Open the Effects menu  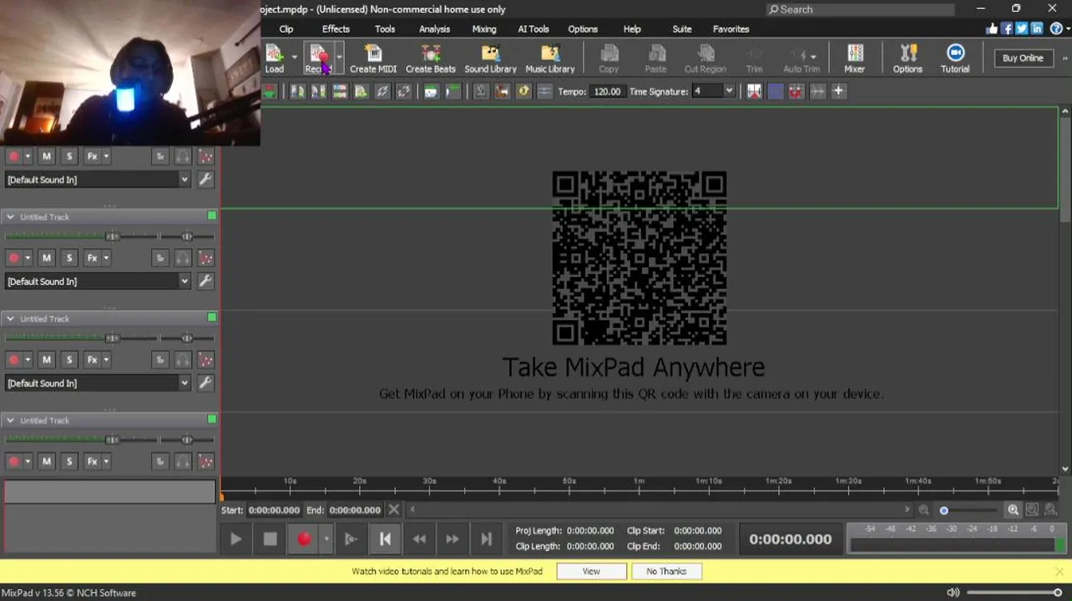(336, 28)
